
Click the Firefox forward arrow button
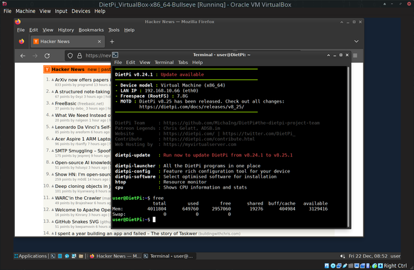point(35,56)
